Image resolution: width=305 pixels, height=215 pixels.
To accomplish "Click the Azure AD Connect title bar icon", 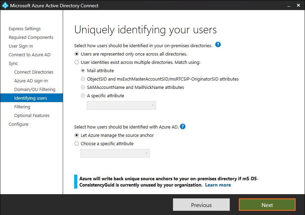I will 5,5.
